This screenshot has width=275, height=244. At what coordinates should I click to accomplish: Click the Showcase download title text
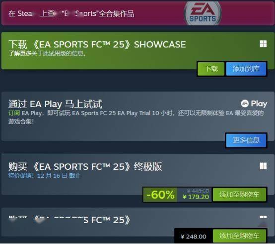(97, 44)
